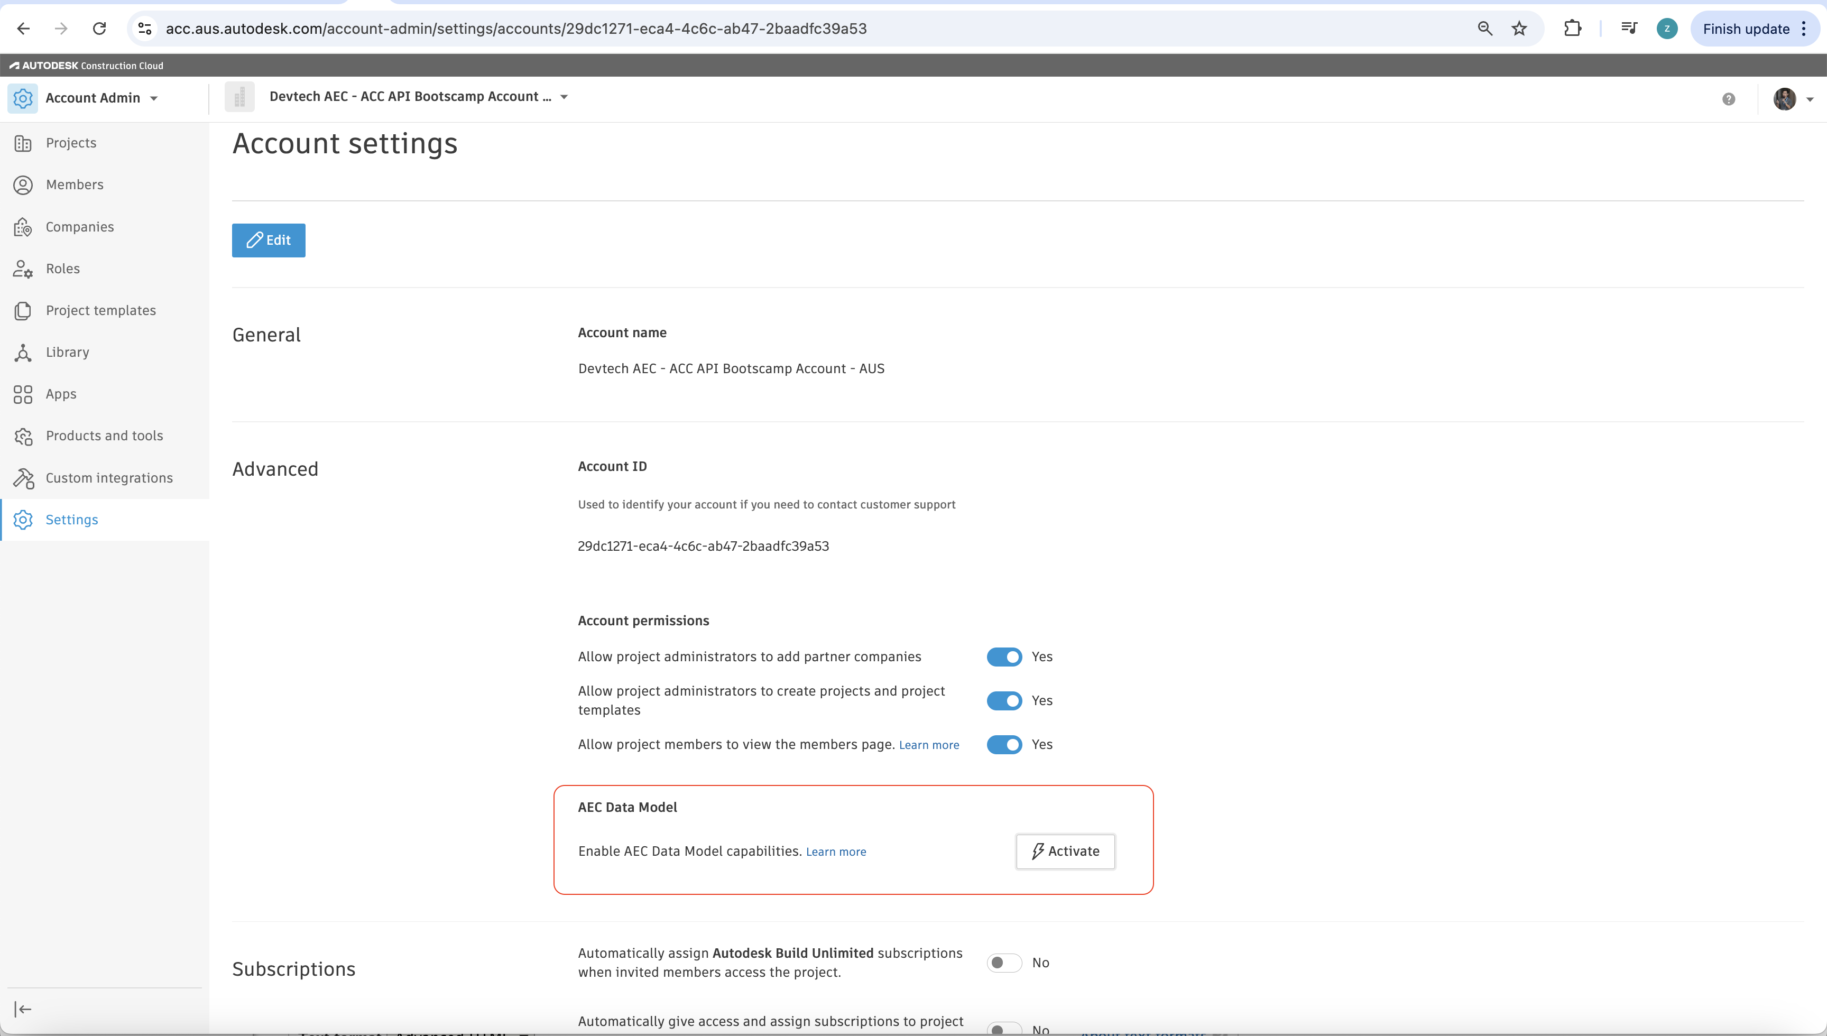Open the Projects section in sidebar
Image resolution: width=1827 pixels, height=1036 pixels.
click(x=71, y=142)
